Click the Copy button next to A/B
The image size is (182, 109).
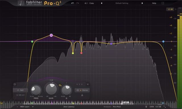(x=92, y=3)
